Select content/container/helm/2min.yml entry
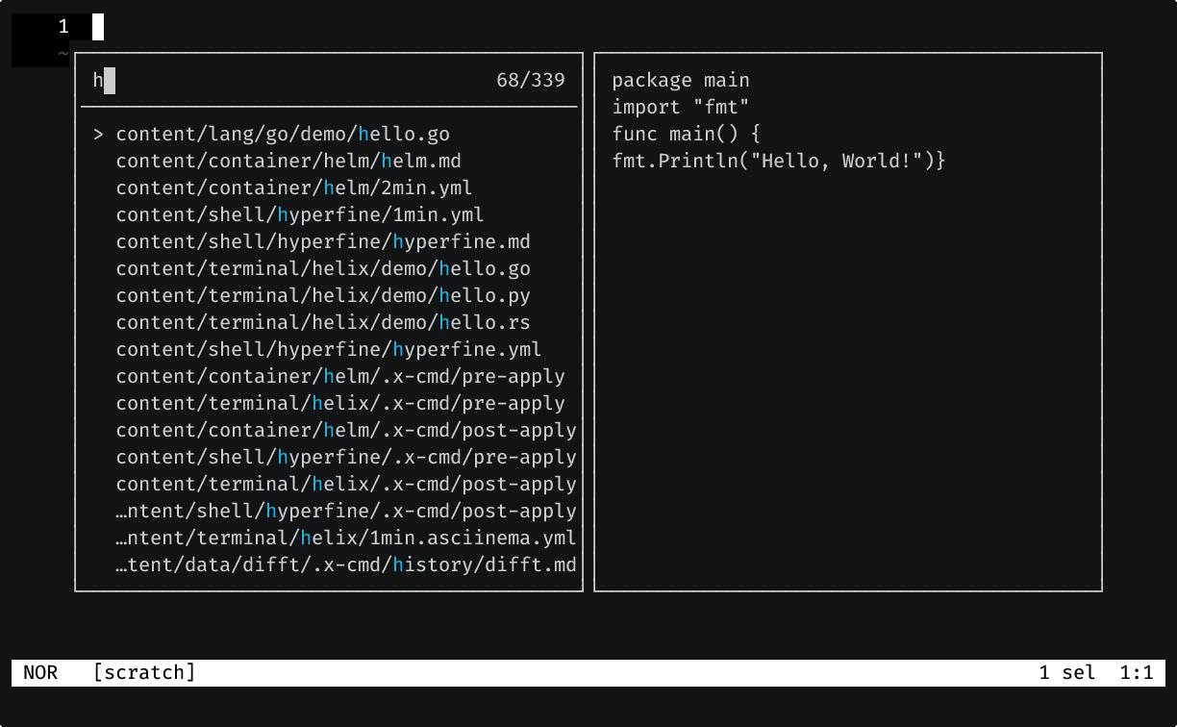 click(293, 188)
